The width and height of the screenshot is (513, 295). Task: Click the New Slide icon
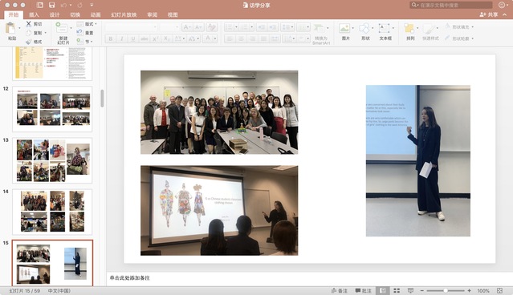click(x=62, y=28)
